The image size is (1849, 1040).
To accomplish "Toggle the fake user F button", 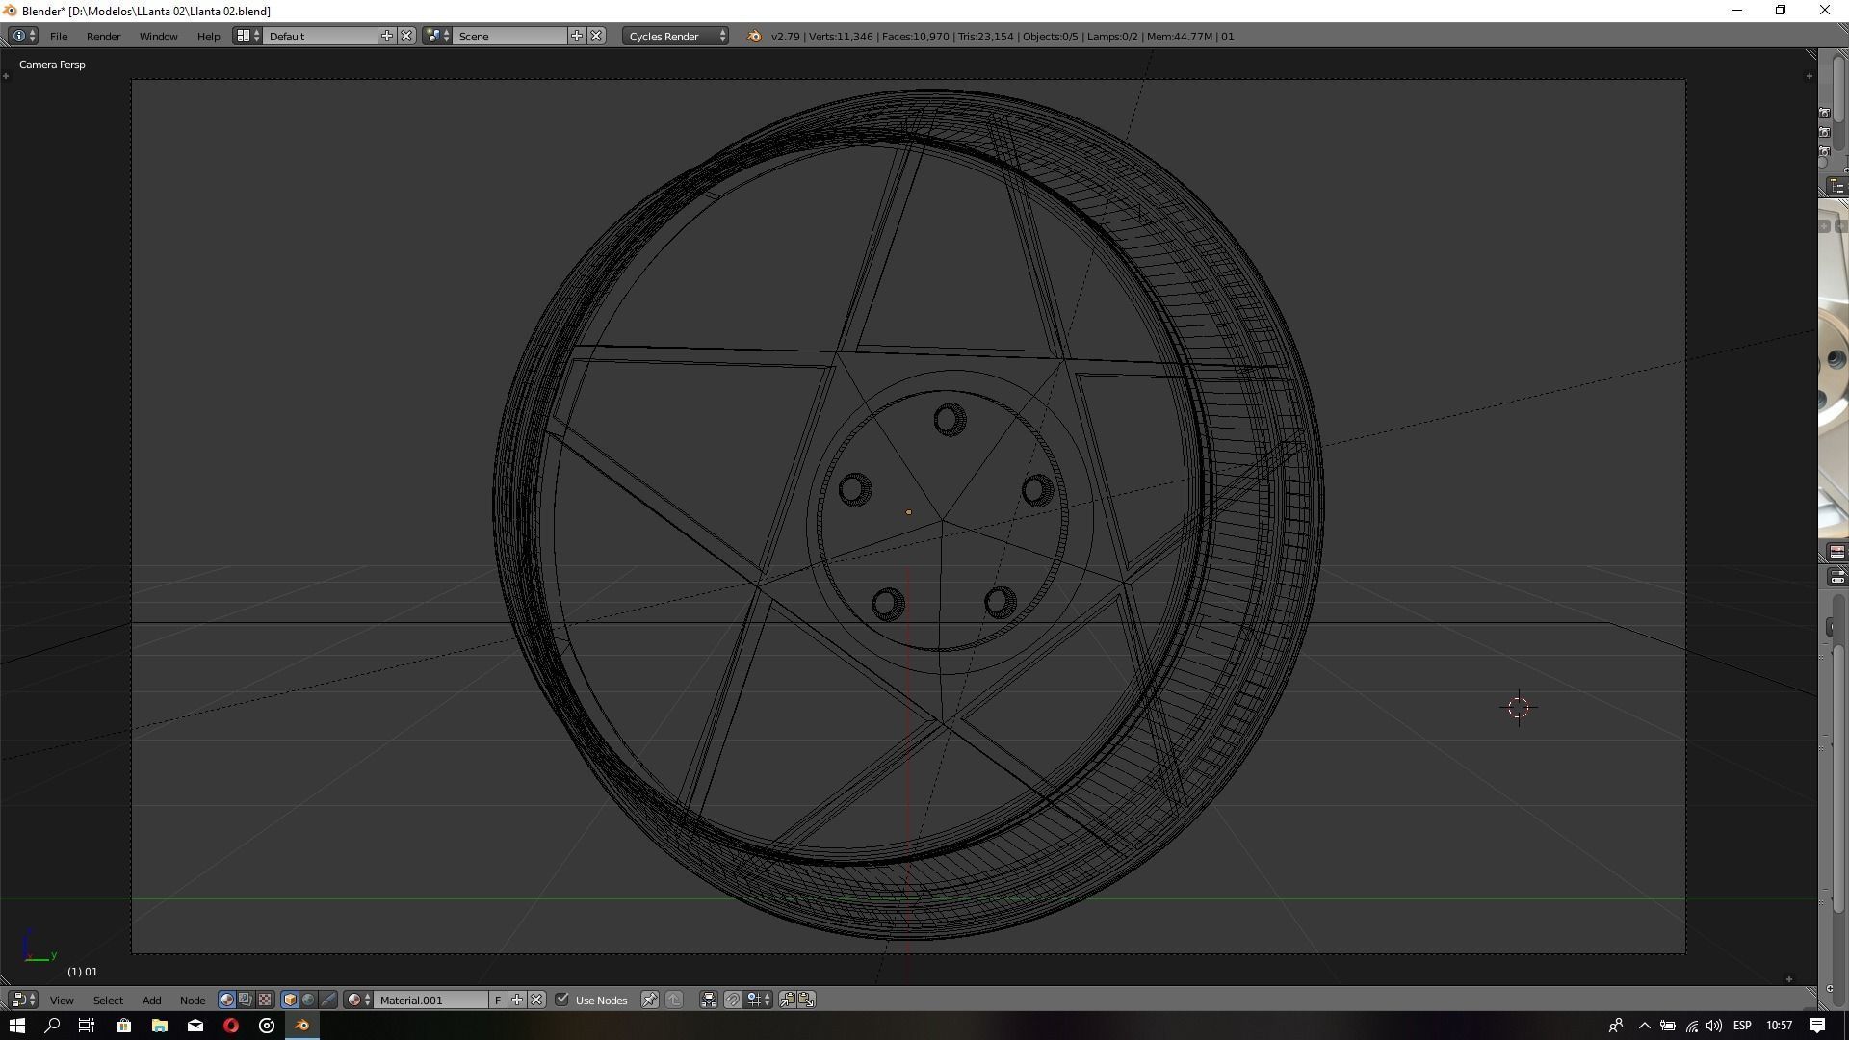I will pyautogui.click(x=498, y=1000).
